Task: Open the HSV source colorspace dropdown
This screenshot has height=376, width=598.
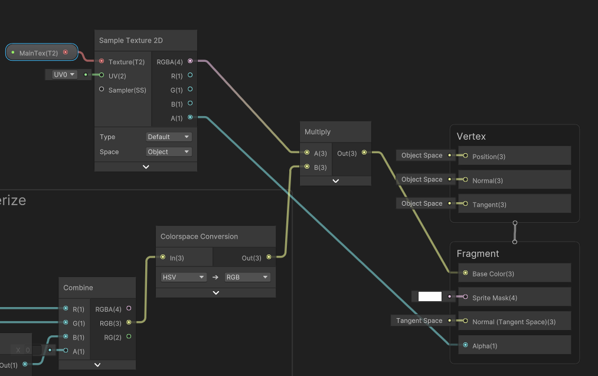Action: [184, 277]
